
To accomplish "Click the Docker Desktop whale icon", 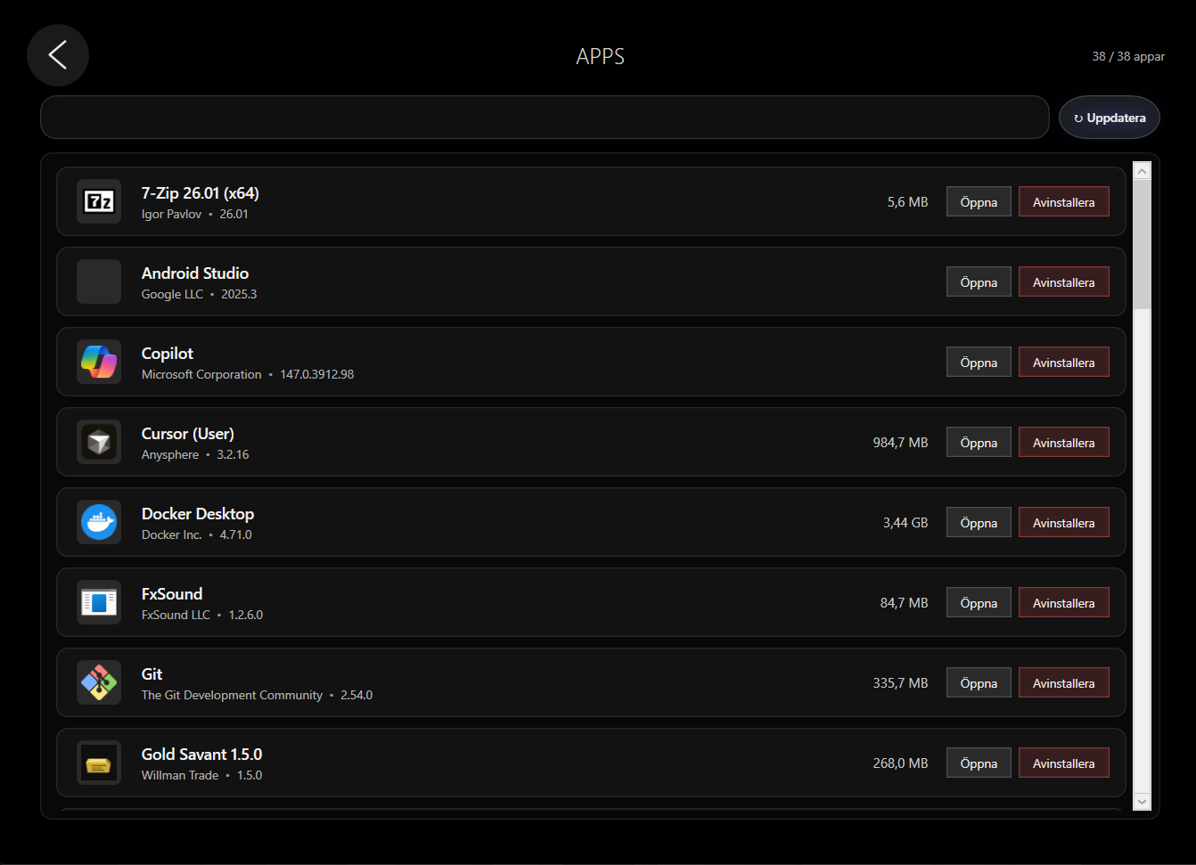I will [x=99, y=522].
